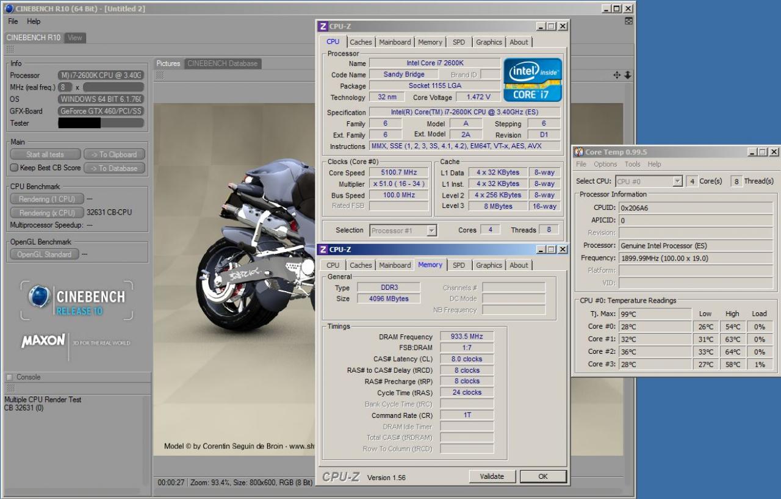781x499 pixels.
Task: Open the Help menu in CINEBENCH
Action: [x=34, y=21]
